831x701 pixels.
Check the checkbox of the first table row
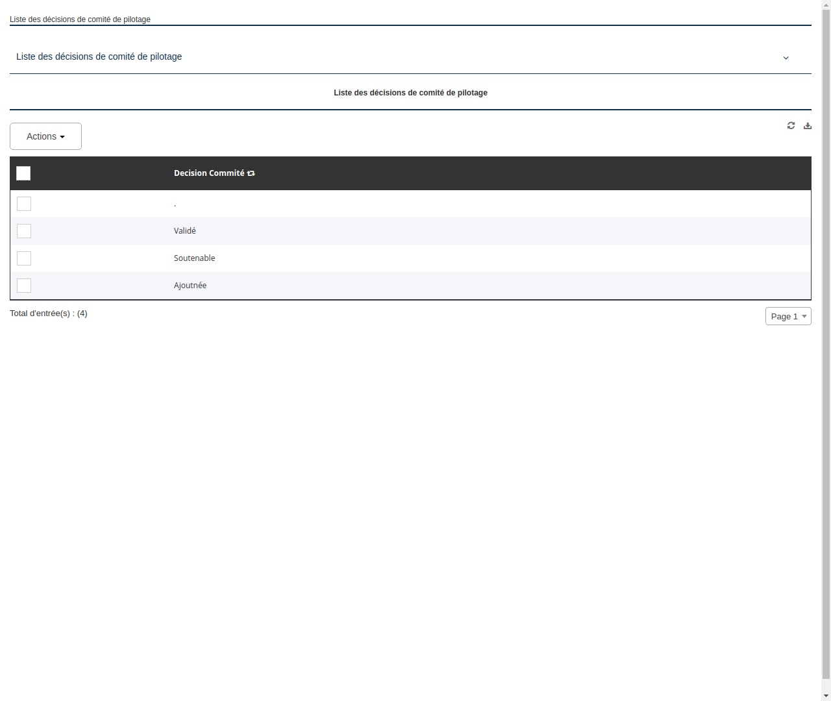tap(24, 204)
